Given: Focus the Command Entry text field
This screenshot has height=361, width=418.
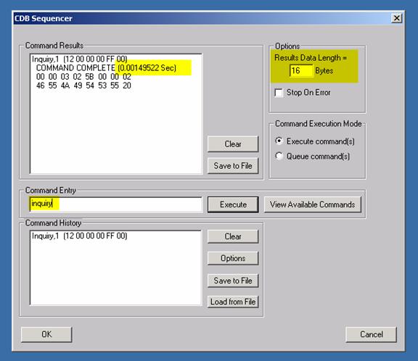Looking at the screenshot, I should pyautogui.click(x=116, y=204).
